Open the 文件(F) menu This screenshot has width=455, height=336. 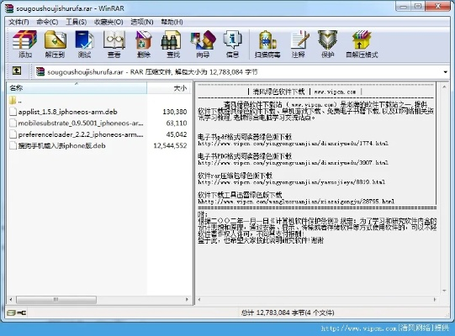click(x=19, y=22)
